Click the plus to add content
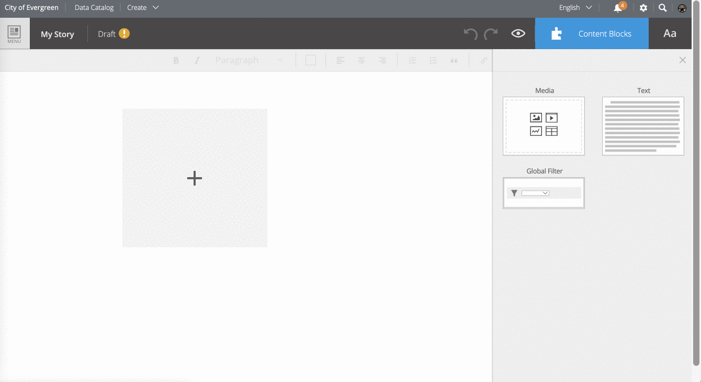701x382 pixels. tap(195, 178)
